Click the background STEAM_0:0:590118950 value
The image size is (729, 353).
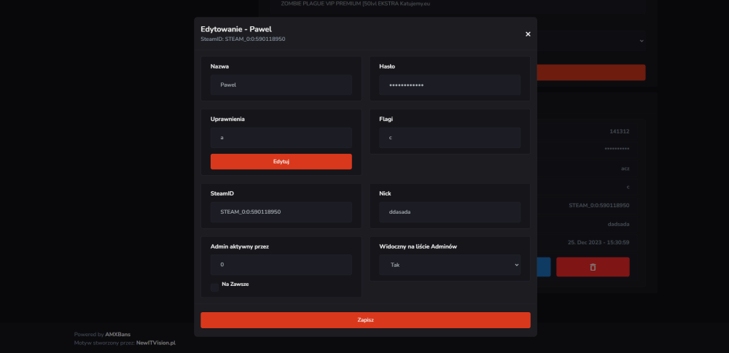[x=599, y=205]
